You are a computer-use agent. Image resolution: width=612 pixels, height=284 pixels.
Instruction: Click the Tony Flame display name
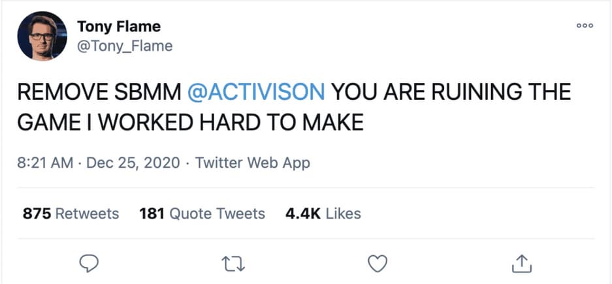119,27
